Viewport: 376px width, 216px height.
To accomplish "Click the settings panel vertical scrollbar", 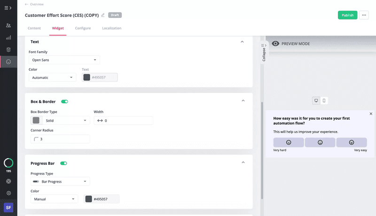I will [262, 150].
